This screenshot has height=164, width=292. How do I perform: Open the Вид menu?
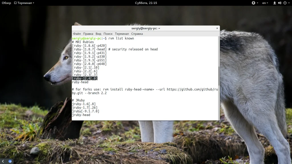point(98,34)
